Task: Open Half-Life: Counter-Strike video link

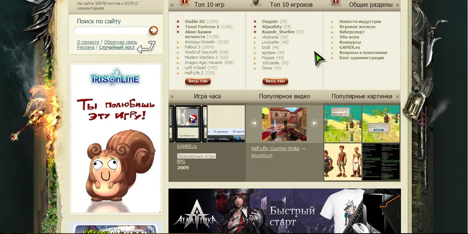Action: click(275, 149)
